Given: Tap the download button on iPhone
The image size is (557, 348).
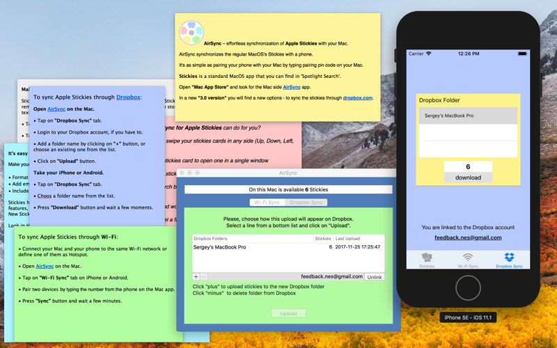Looking at the screenshot, I should coord(468,177).
